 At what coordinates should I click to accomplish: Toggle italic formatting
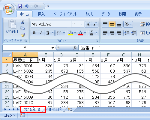(41, 33)
